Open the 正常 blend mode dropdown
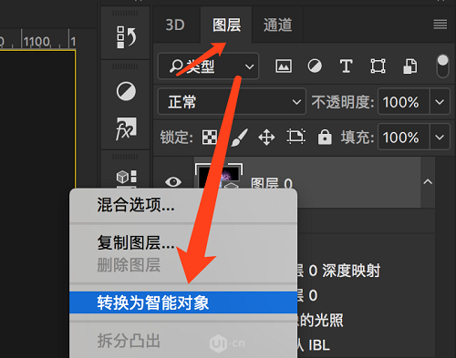456x358 pixels. coord(232,102)
